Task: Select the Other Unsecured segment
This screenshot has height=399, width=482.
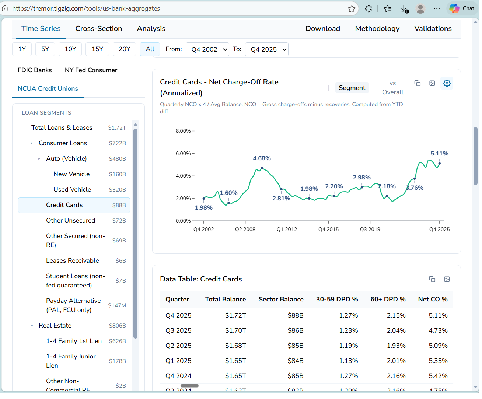Action: point(74,220)
